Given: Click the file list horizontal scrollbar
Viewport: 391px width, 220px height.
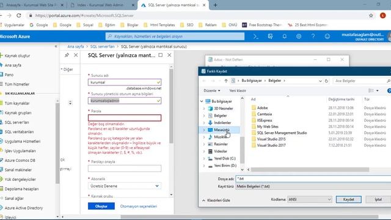Looking at the screenshot, I should click(310, 170).
